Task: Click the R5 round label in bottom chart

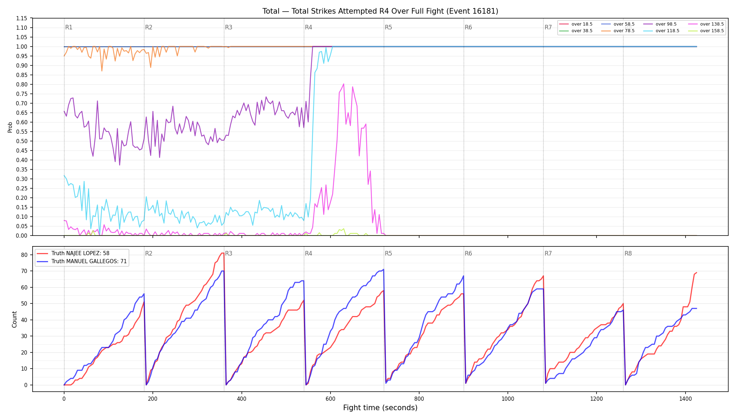Action: point(388,253)
